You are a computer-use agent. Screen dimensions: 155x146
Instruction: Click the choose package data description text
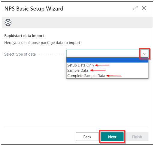coord(42,43)
